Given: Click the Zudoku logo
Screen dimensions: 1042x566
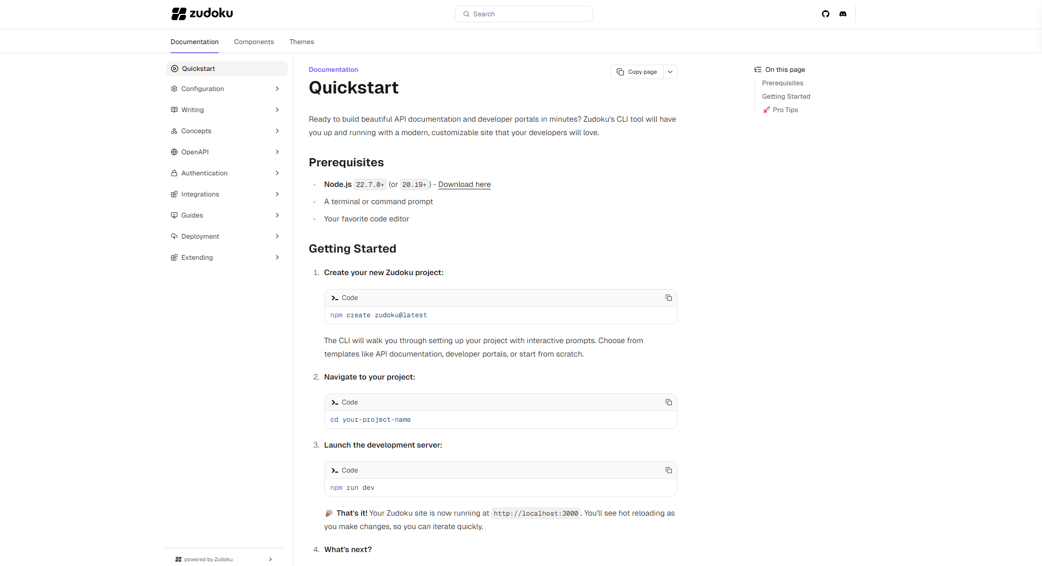Looking at the screenshot, I should pos(202,13).
